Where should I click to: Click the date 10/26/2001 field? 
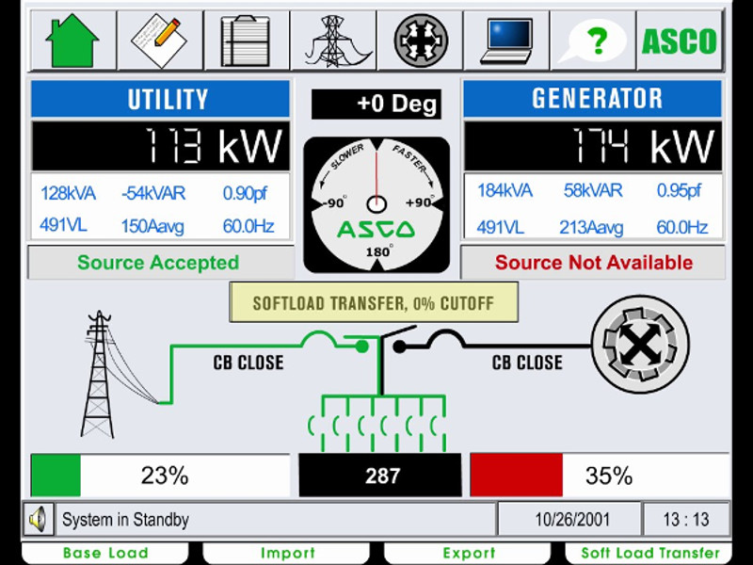coord(569,520)
